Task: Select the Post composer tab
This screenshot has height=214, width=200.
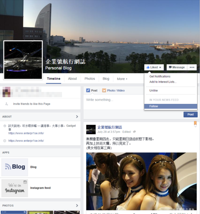Action: coord(92,90)
